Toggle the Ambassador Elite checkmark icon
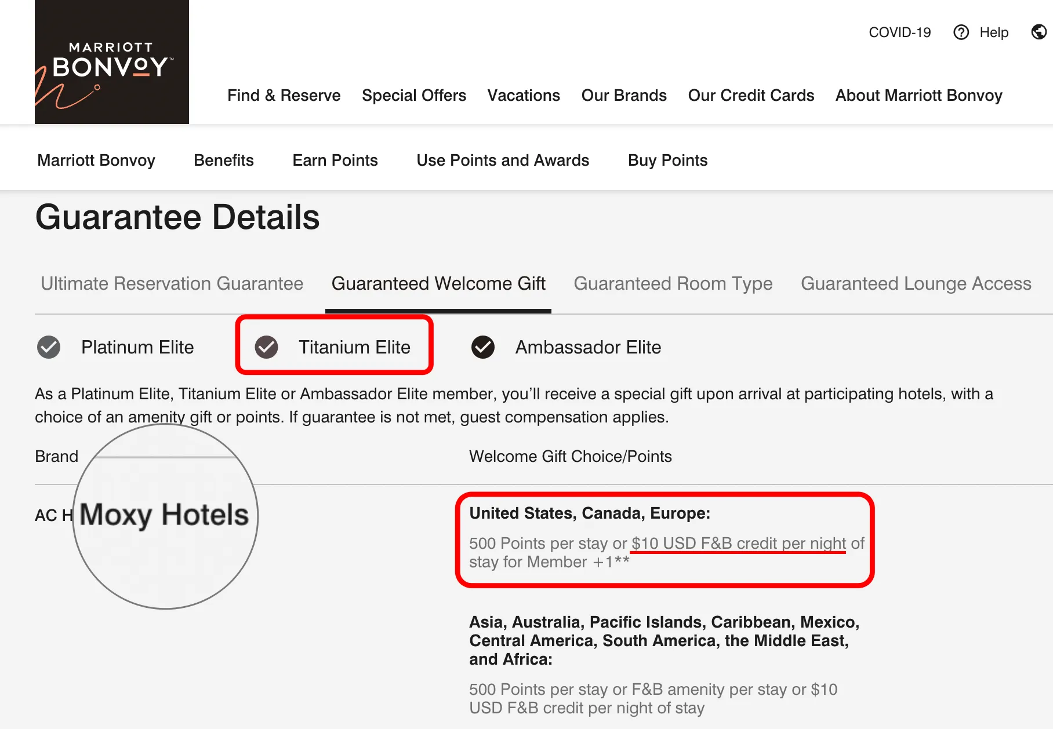 tap(483, 347)
